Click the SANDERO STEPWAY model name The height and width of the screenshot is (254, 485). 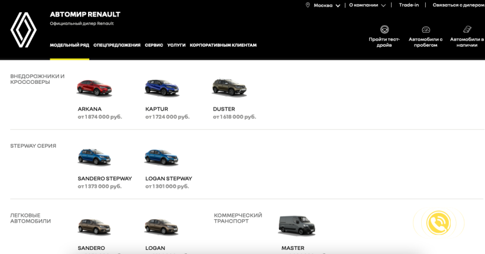[x=105, y=178]
